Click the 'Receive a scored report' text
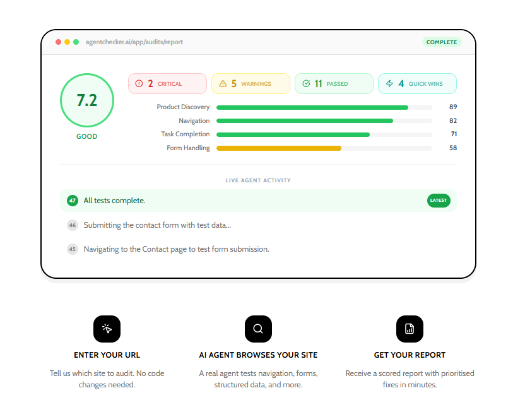This screenshot has width=513, height=405. (410, 379)
